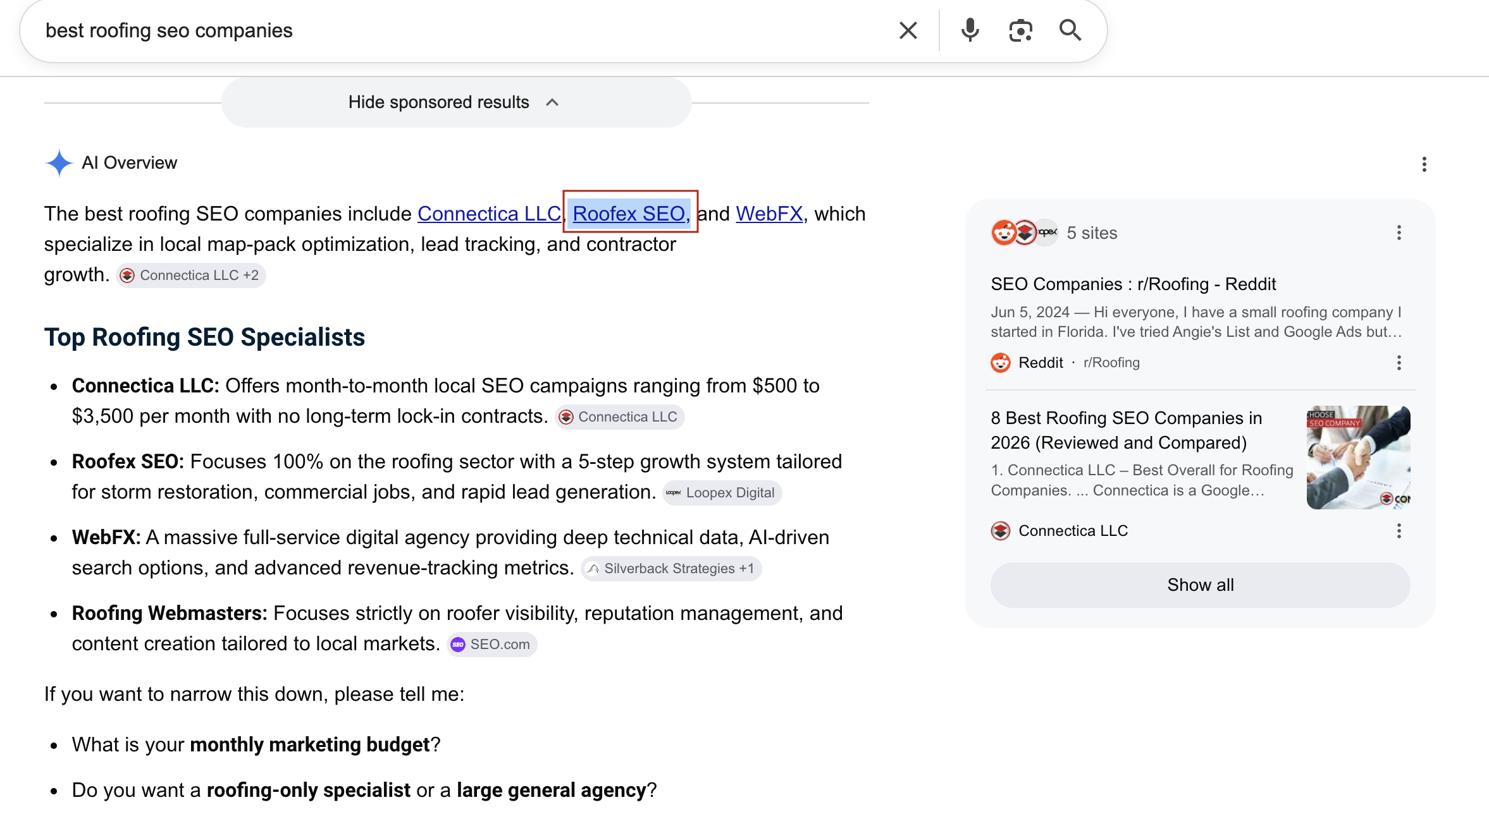Submit search with the magnifying glass icon
The width and height of the screenshot is (1489, 819).
tap(1070, 30)
